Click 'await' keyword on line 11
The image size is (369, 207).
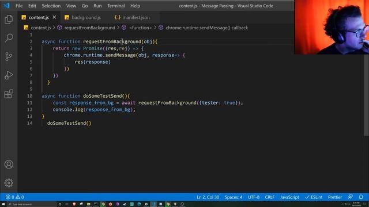(129, 102)
